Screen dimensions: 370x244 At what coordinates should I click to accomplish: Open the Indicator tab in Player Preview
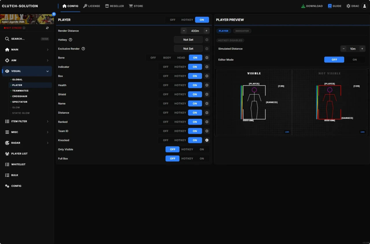pyautogui.click(x=242, y=31)
